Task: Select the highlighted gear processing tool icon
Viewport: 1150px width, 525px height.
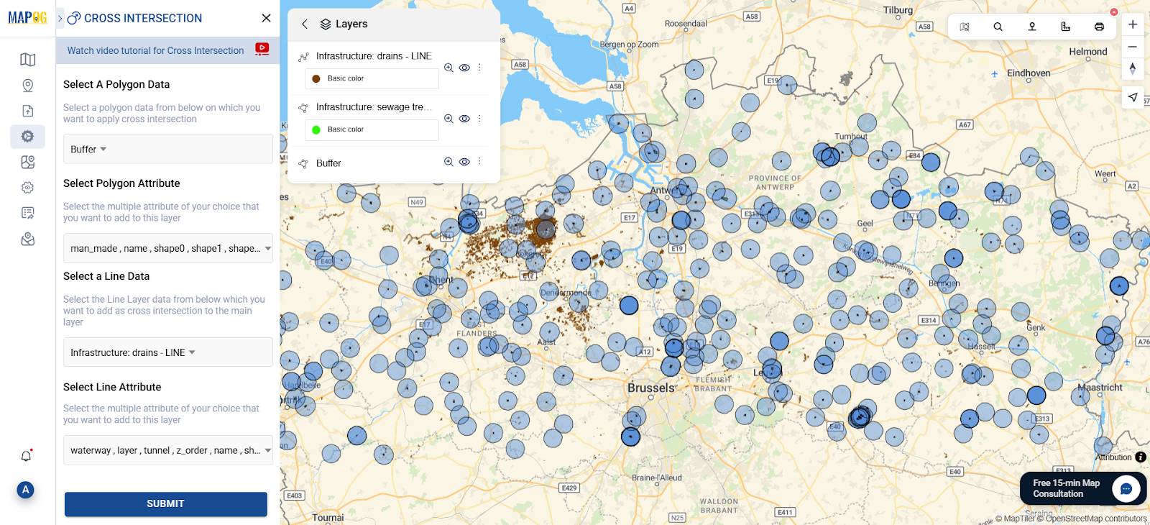Action: [28, 137]
